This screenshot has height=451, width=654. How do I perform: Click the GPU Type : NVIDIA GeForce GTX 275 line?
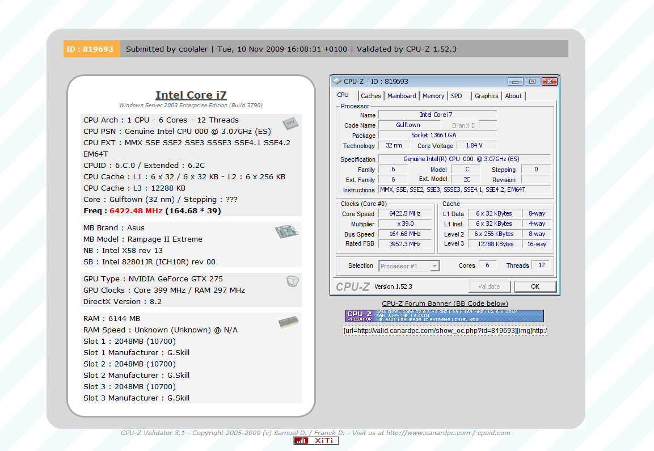[x=153, y=279]
